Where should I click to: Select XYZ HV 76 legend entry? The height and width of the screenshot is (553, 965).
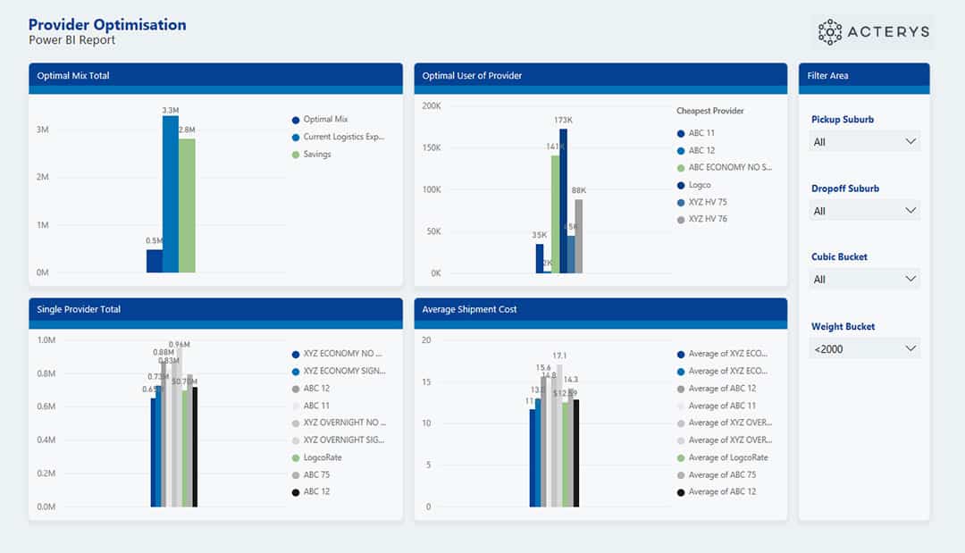click(707, 219)
